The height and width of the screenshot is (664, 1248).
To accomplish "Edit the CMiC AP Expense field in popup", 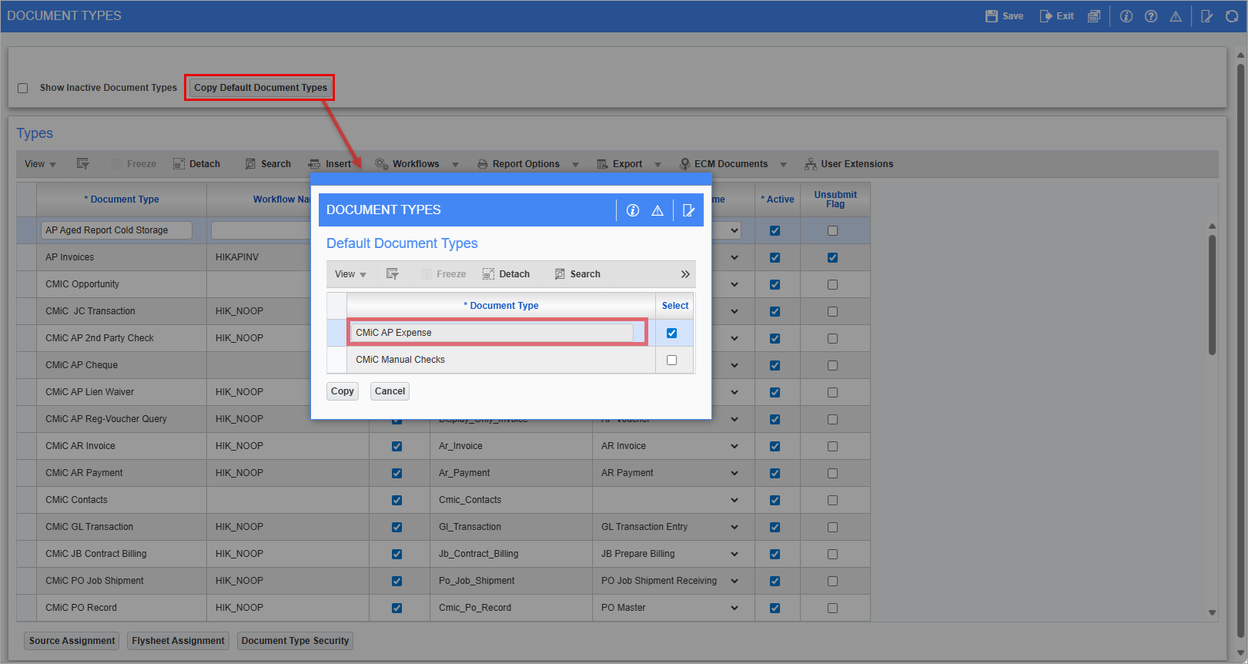I will 492,333.
